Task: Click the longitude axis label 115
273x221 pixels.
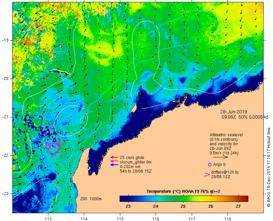Action: tap(120, 219)
